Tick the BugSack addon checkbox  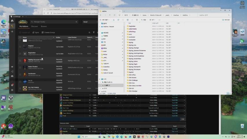[20, 47]
